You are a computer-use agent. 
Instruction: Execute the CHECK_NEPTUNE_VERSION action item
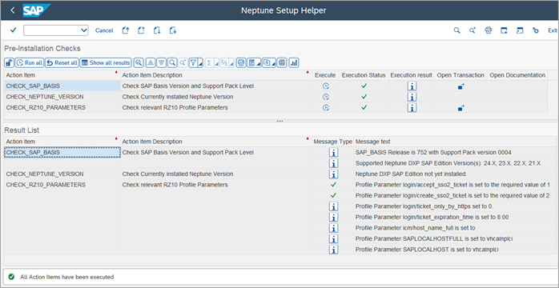pos(325,97)
